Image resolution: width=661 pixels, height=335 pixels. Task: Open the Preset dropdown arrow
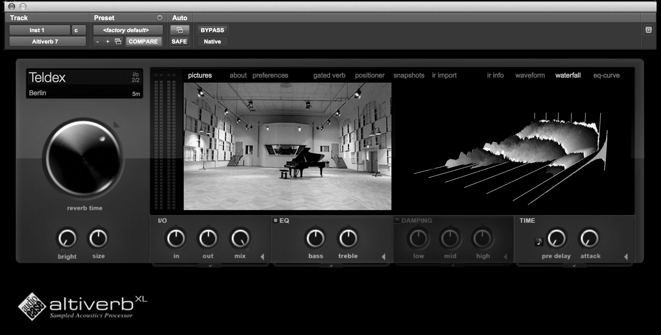tap(160, 18)
